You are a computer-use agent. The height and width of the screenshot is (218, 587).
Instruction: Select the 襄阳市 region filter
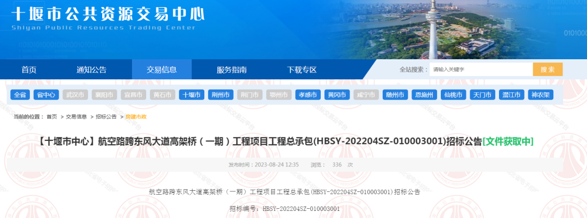click(104, 95)
